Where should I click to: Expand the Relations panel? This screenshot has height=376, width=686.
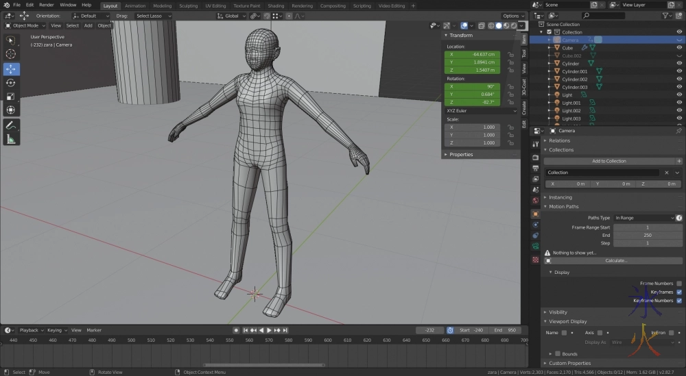click(560, 140)
